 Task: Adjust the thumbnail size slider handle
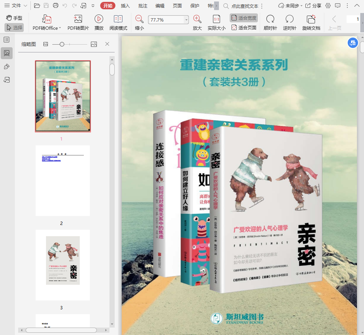[62, 44]
